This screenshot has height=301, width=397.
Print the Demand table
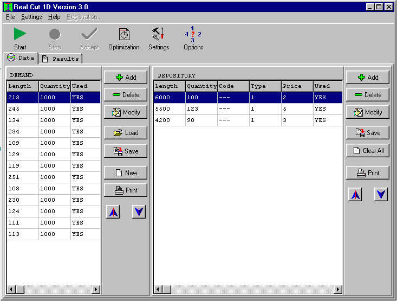point(126,190)
